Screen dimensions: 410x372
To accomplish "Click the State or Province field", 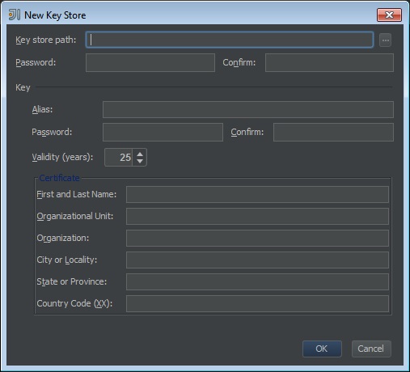I will (257, 281).
